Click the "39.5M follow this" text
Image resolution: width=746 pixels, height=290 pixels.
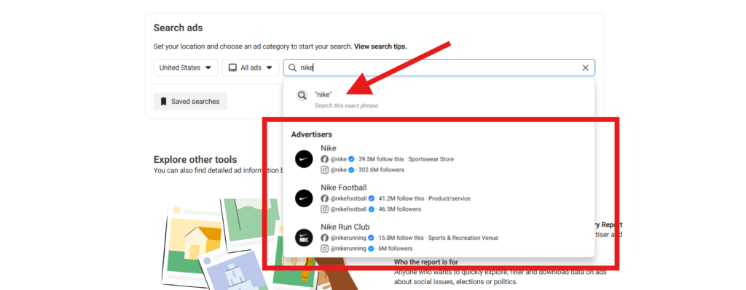point(380,159)
